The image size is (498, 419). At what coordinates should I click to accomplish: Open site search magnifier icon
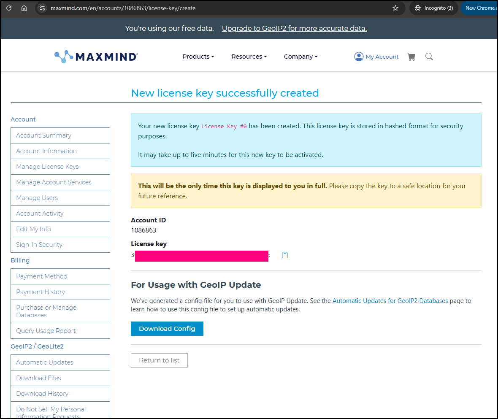tap(429, 57)
